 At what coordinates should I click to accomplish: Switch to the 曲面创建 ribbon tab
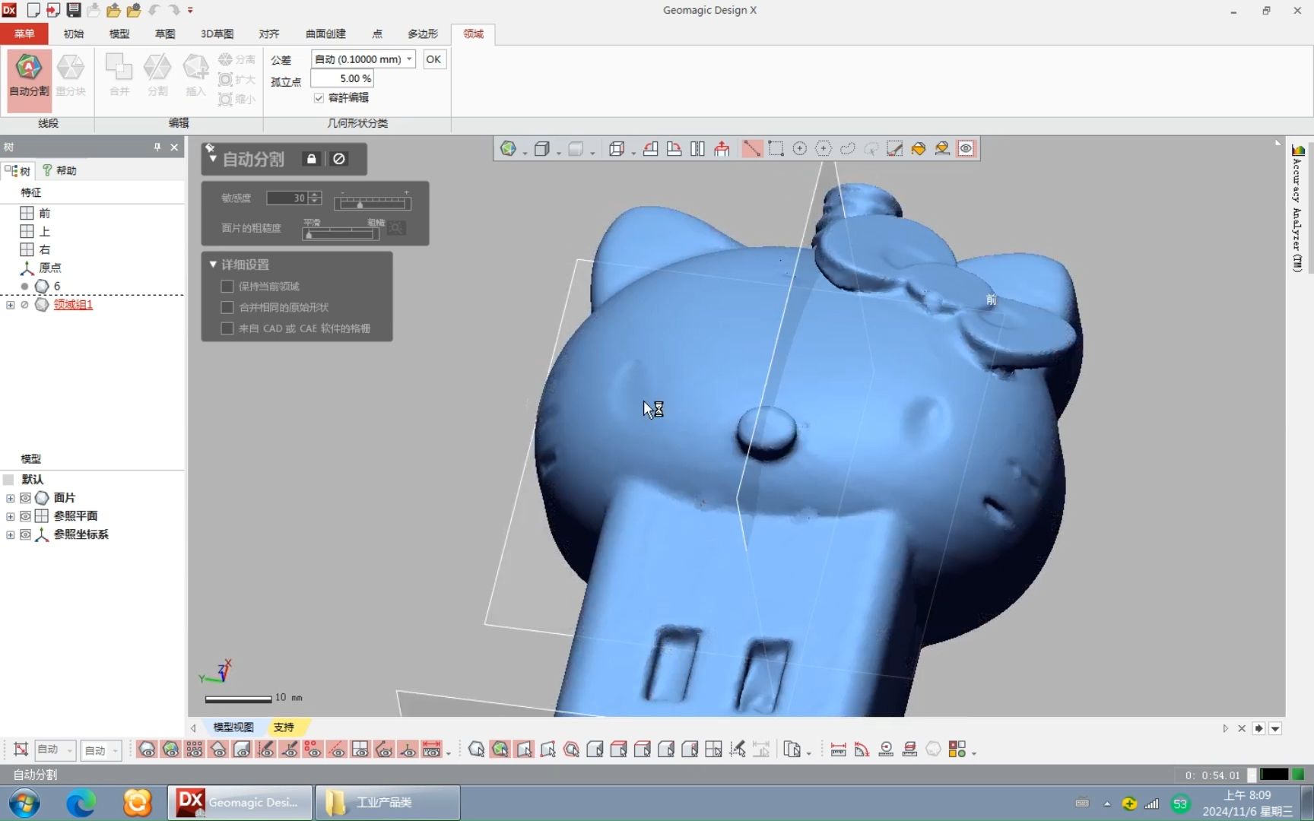coord(325,33)
